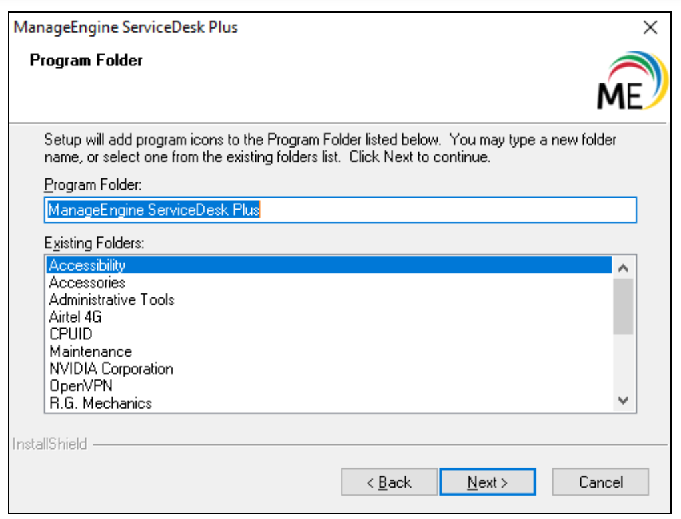Go back to the previous setup step
This screenshot has width=681, height=519.
click(389, 482)
